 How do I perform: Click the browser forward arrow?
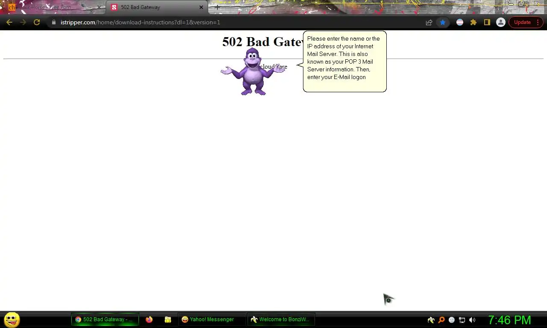[x=23, y=22]
